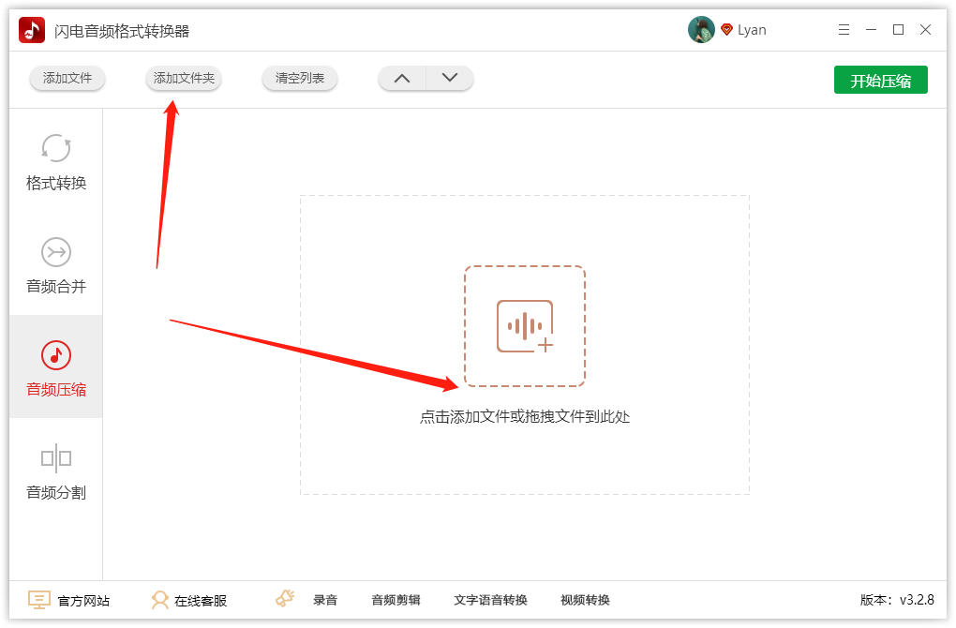Image resolution: width=956 pixels, height=628 pixels.
Task: Open the 文字语音转换 link
Action: click(490, 600)
